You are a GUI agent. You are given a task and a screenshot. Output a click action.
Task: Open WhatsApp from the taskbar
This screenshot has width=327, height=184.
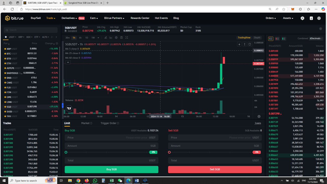95,180
